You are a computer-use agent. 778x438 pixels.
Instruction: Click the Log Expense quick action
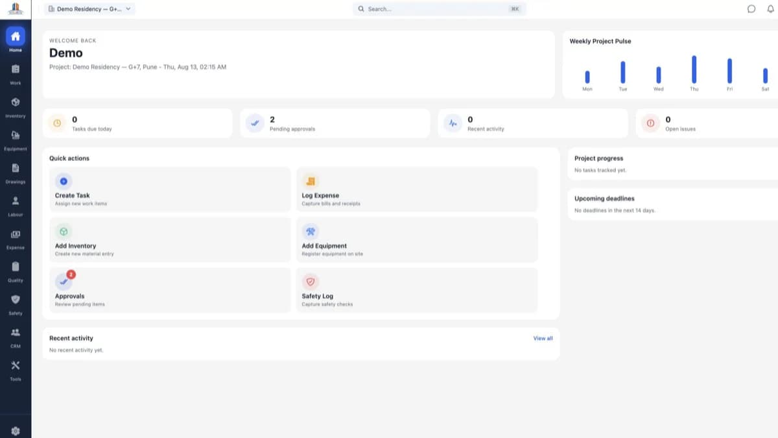pyautogui.click(x=417, y=189)
